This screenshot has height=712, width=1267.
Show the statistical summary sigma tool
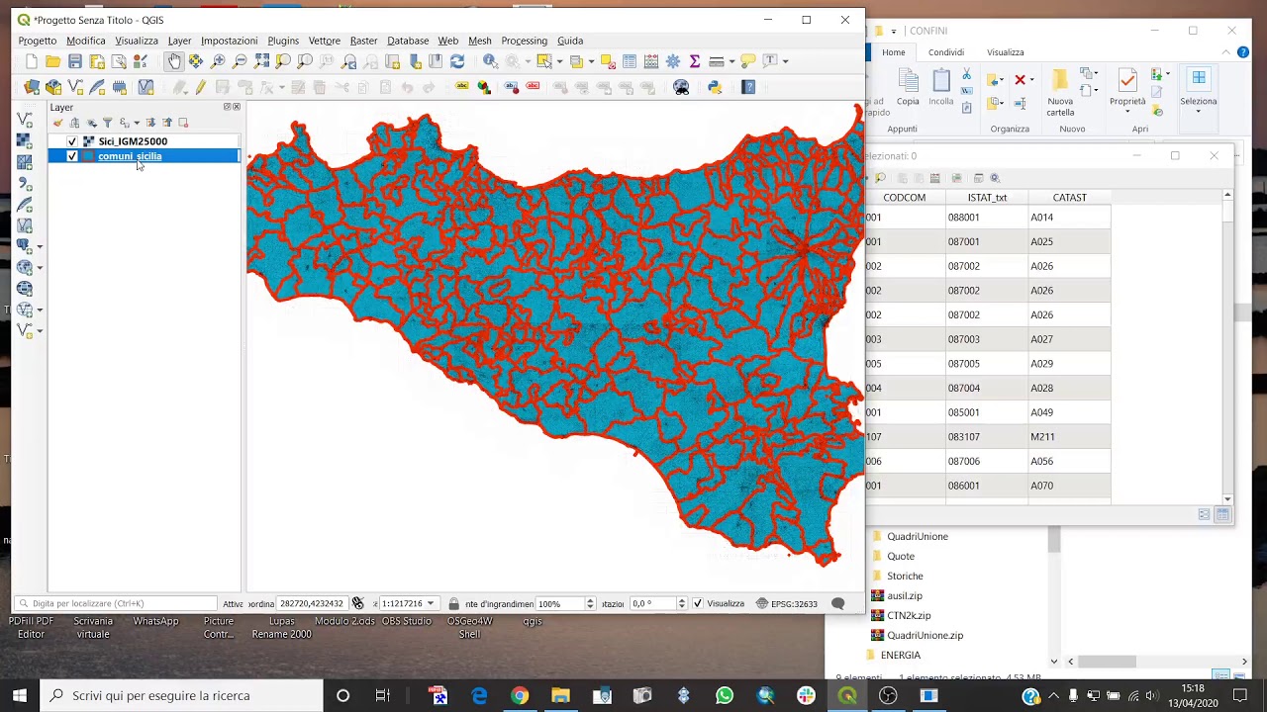tap(695, 61)
